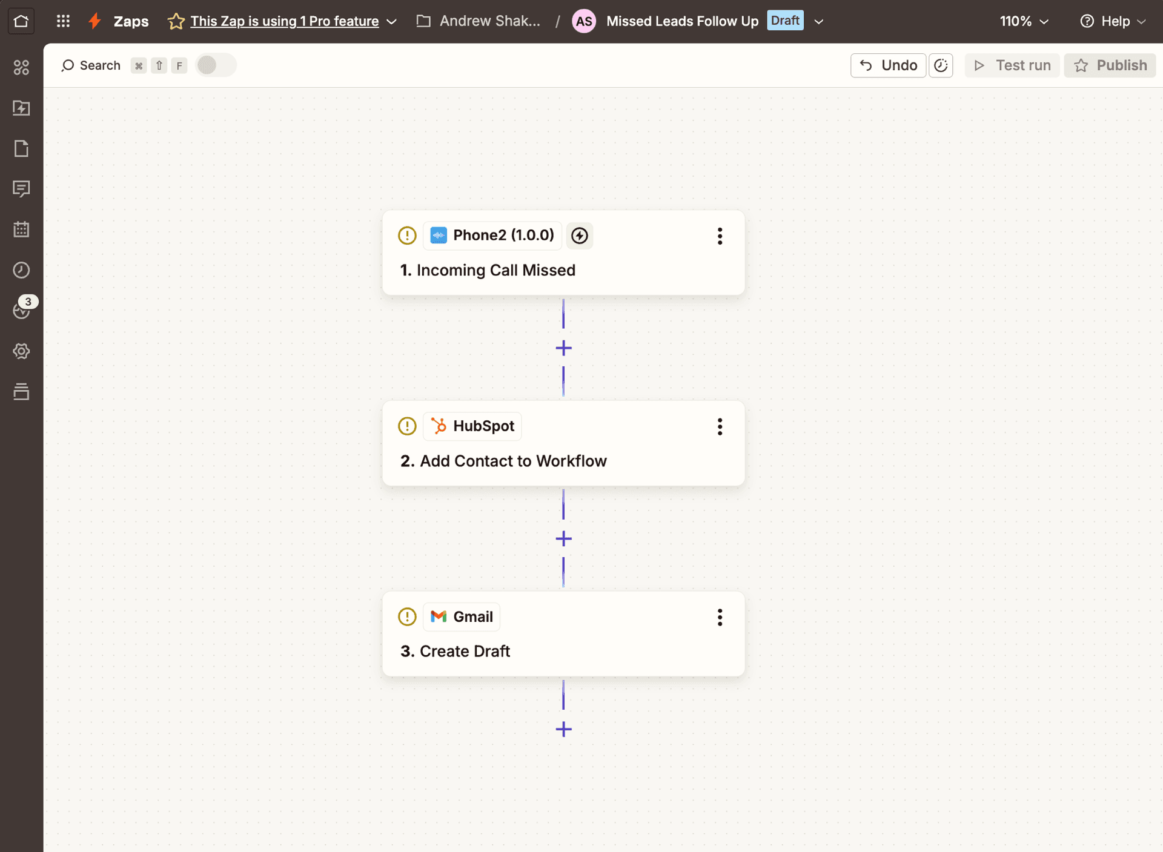1163x852 pixels.
Task: Select the Phone2 (1.0.0) app chip
Action: tap(492, 236)
